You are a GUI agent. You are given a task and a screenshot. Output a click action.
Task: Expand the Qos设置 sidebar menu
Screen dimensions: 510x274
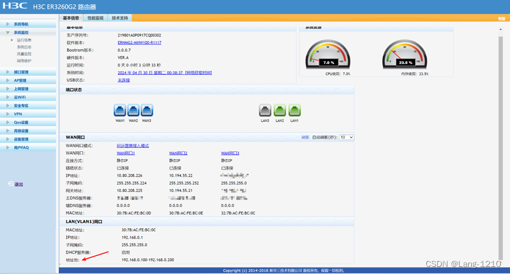28,123
